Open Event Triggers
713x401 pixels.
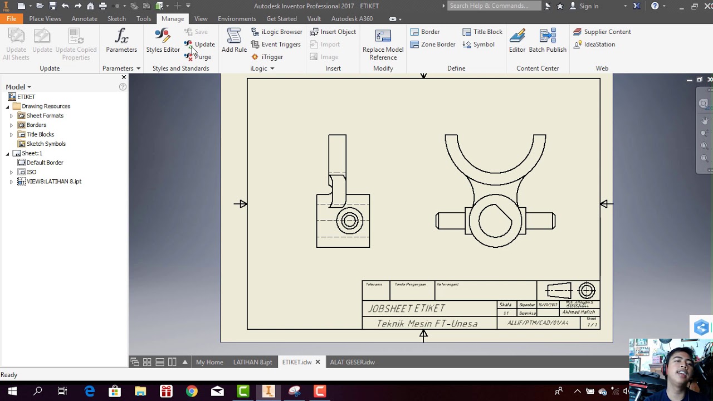pos(276,45)
